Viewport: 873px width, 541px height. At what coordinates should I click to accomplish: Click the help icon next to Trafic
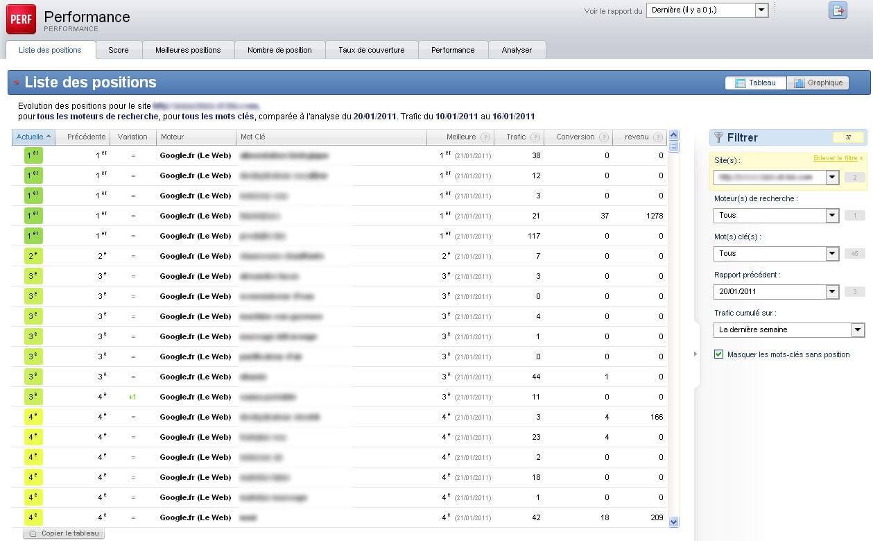click(x=535, y=137)
